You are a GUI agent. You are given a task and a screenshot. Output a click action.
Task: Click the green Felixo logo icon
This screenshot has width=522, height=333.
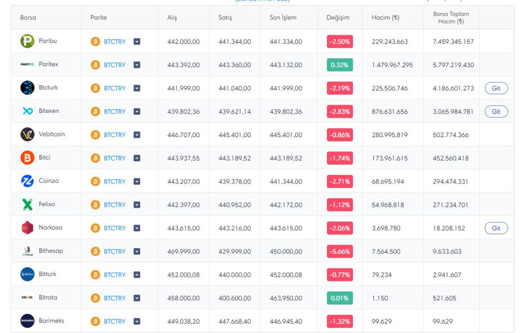(x=27, y=204)
